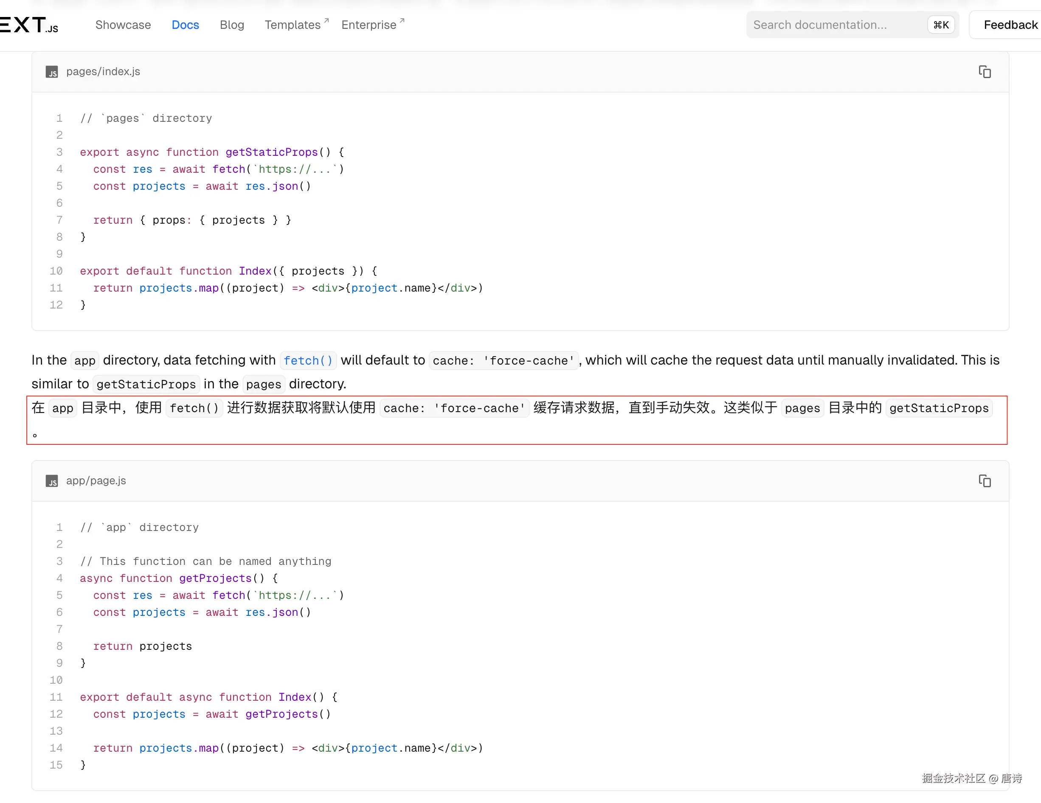Click the ⌘K shortcut badge
The width and height of the screenshot is (1041, 803).
click(940, 25)
